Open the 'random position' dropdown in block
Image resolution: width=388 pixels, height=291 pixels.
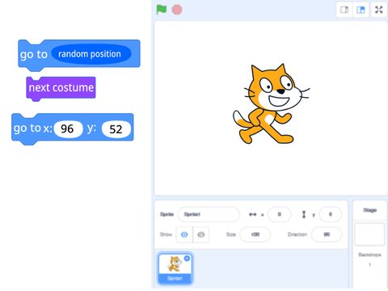pyautogui.click(x=91, y=54)
